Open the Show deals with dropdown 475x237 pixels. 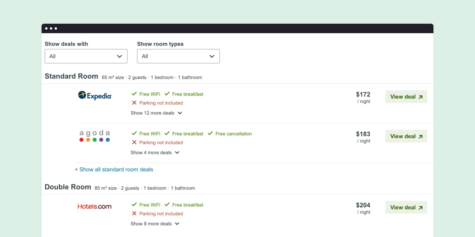click(x=86, y=56)
